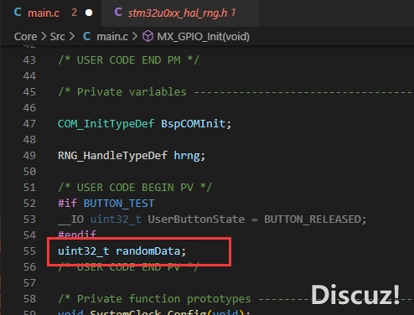Click the C icon beside main.c breadcrumb
The width and height of the screenshot is (414, 315).
click(x=87, y=36)
